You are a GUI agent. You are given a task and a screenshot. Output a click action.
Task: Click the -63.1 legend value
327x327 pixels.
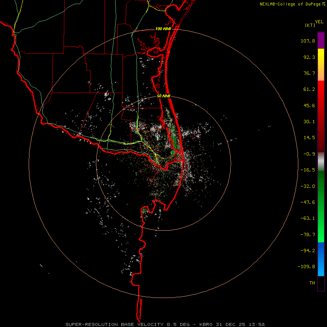pyautogui.click(x=308, y=218)
